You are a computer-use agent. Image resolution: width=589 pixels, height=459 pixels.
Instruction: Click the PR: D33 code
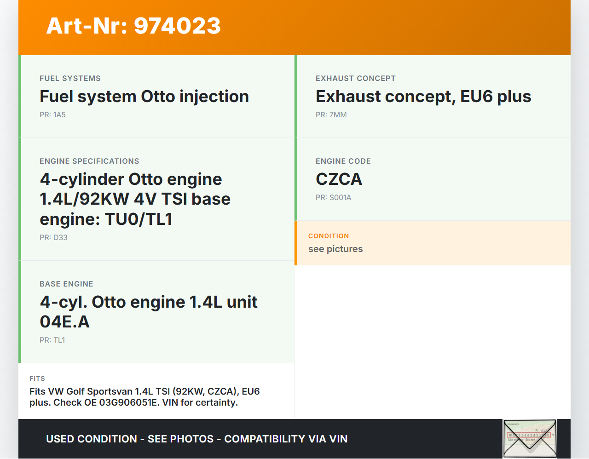pos(53,238)
